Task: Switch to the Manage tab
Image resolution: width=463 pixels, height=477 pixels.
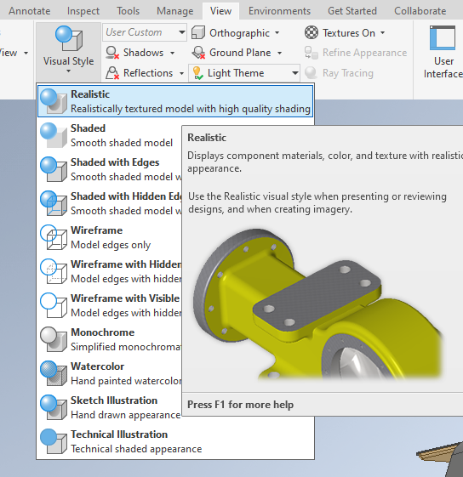Action: [174, 11]
